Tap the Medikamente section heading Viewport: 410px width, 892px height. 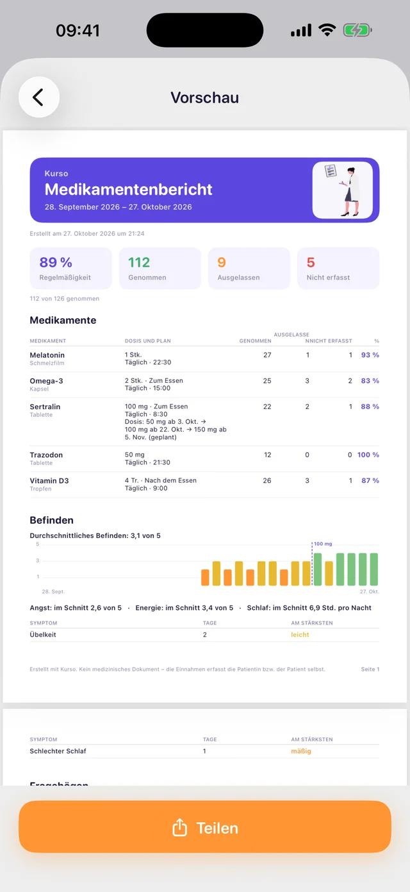pyautogui.click(x=63, y=320)
